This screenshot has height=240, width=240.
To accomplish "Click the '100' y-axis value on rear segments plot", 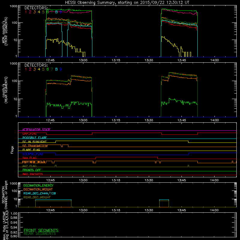I will pos(14,81).
